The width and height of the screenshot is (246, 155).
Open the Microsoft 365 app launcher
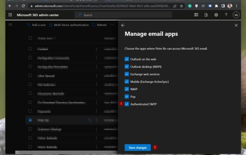[10, 15]
